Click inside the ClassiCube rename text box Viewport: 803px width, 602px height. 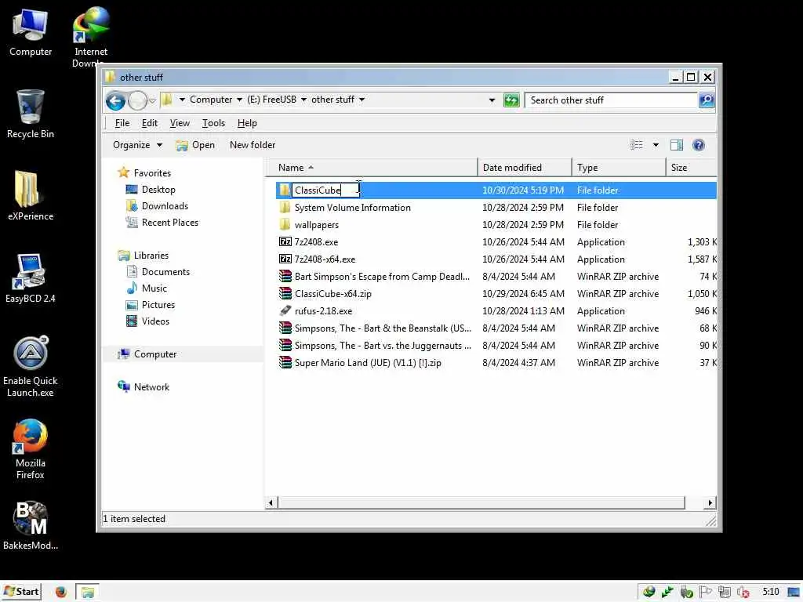tap(325, 190)
